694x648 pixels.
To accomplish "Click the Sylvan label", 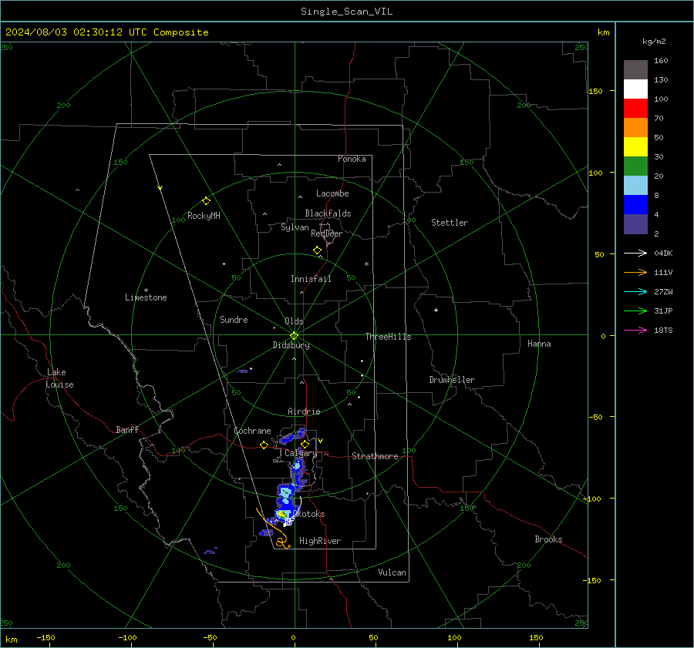I will (x=295, y=227).
